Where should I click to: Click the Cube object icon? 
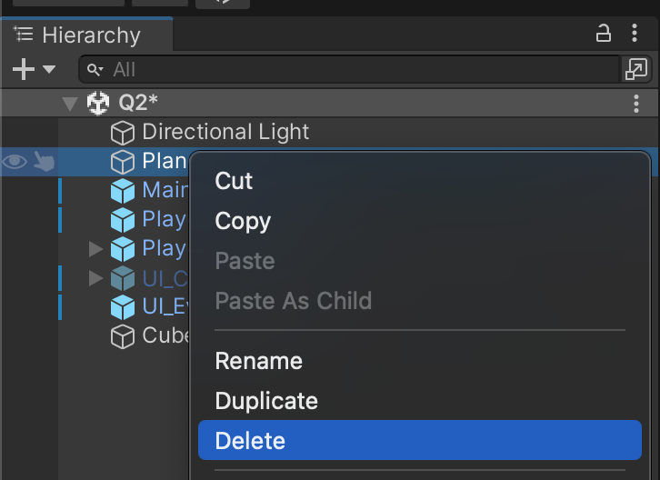point(122,336)
